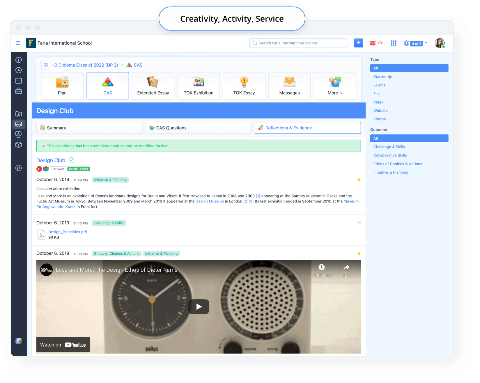
Task: Open the hamburger navigation menu
Action: coord(18,43)
